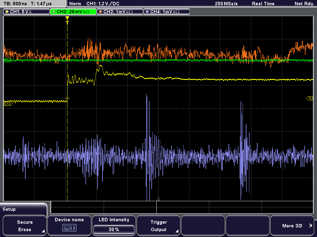Image resolution: width=317 pixels, height=237 pixels.
Task: Click the green ring icon in CH2 label
Action: tap(54, 12)
